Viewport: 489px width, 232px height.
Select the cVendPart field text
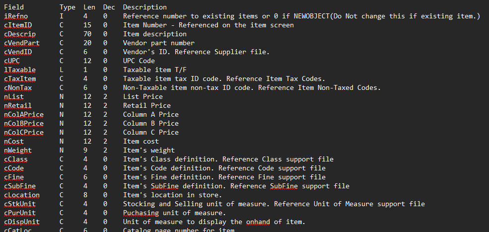[22, 43]
